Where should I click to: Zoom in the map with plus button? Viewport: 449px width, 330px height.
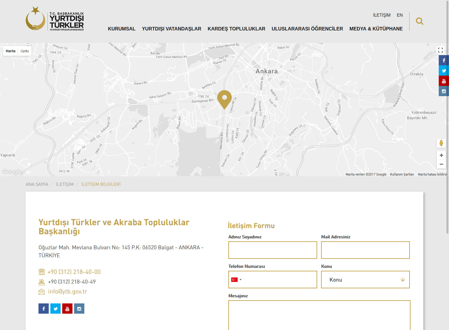pyautogui.click(x=441, y=155)
